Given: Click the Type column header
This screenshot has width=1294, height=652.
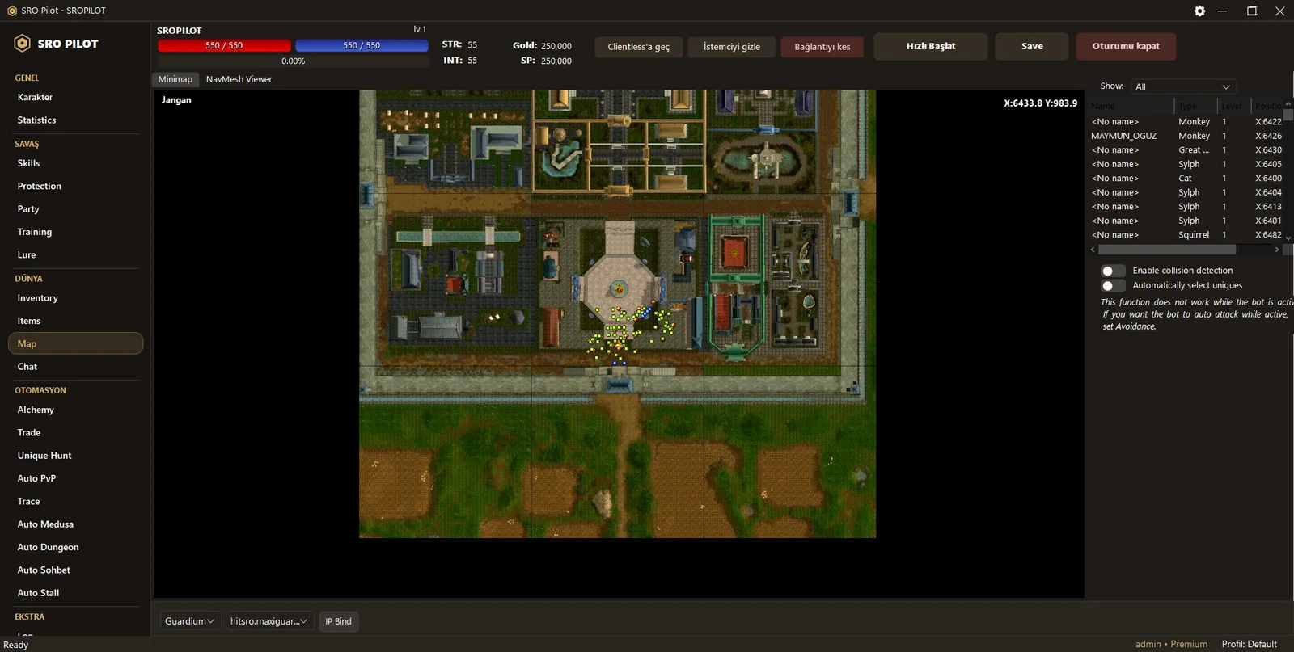Looking at the screenshot, I should click(x=1195, y=106).
